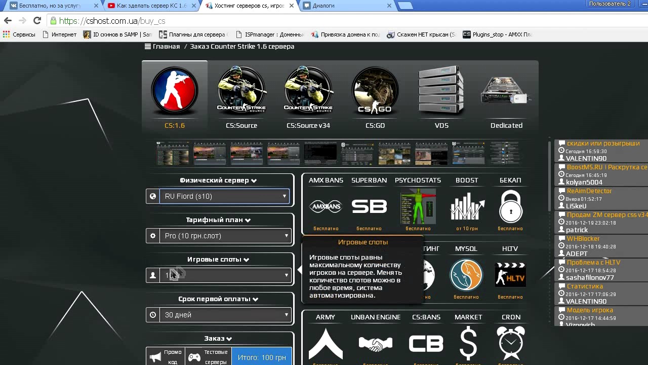Collapse the Тарифный план header
The height and width of the screenshot is (365, 648).
(218, 220)
